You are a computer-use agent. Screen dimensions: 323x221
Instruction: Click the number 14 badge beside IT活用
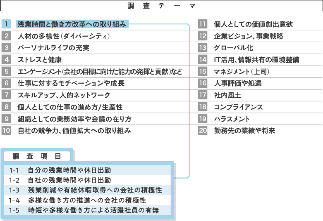(x=203, y=59)
